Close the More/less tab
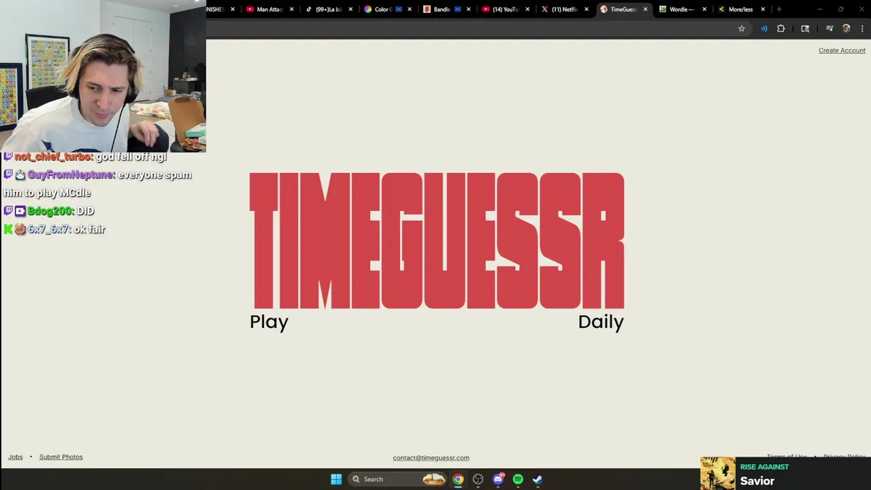The height and width of the screenshot is (490, 871). click(x=763, y=10)
